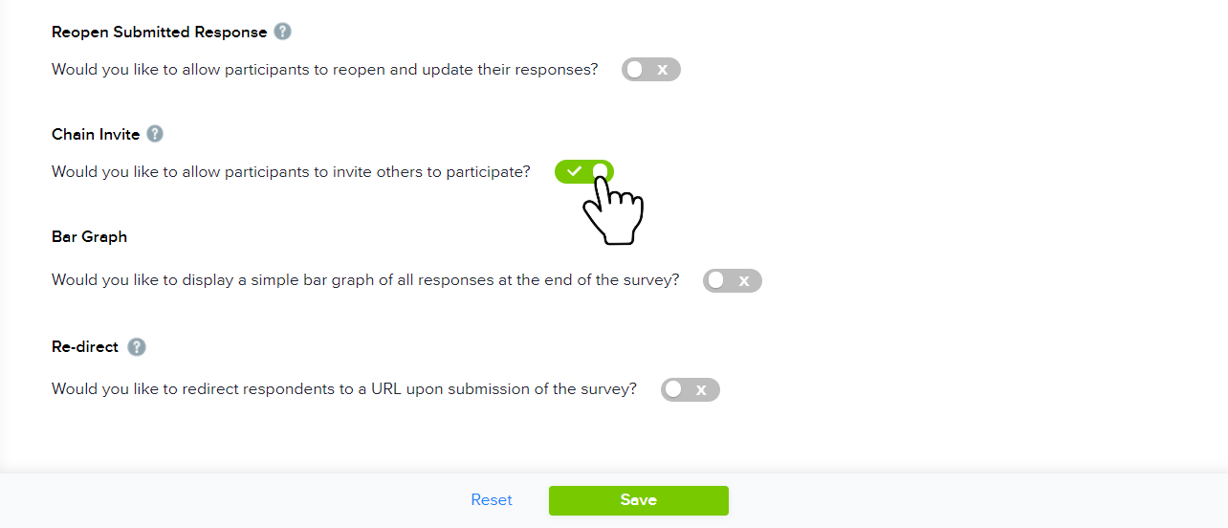Enable redirect respondents to a URL toggle
Image resolution: width=1228 pixels, height=528 pixels.
[690, 389]
